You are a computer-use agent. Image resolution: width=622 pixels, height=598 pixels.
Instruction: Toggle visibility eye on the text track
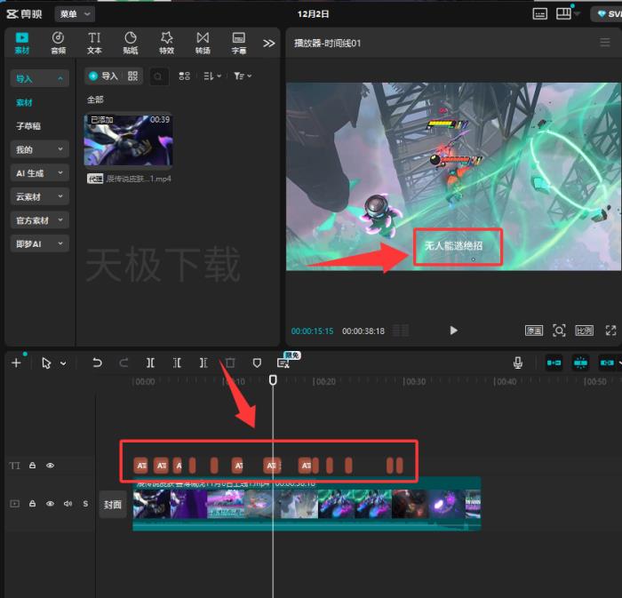coord(50,465)
